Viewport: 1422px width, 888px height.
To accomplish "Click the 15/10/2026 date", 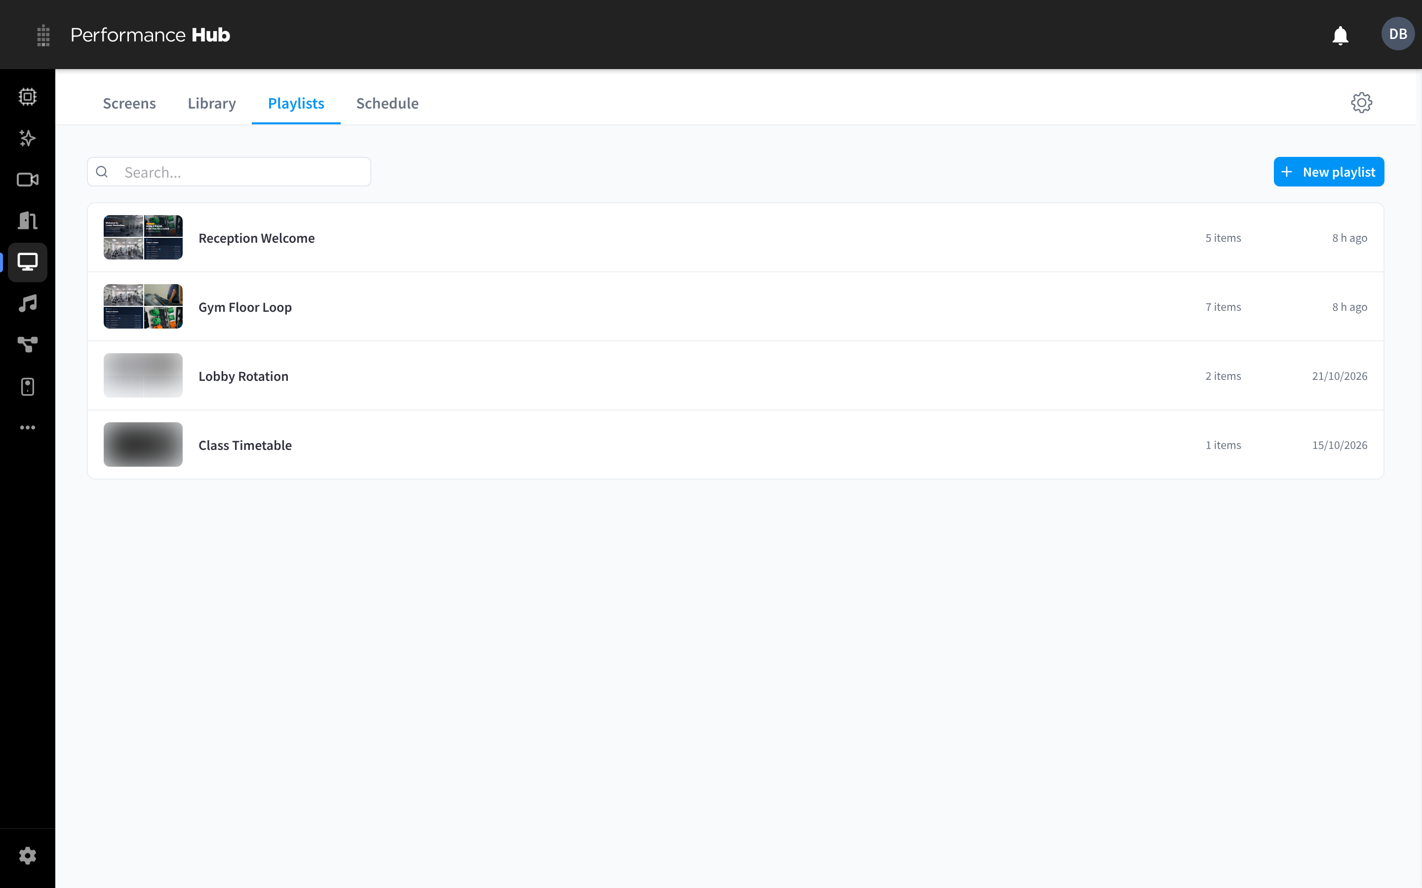I will point(1340,445).
